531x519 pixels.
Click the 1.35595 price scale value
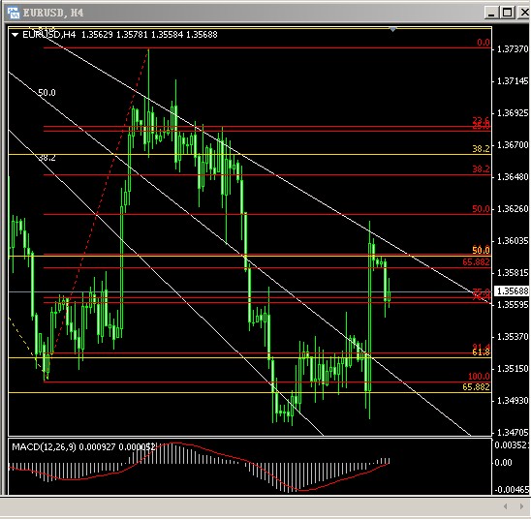coord(513,305)
